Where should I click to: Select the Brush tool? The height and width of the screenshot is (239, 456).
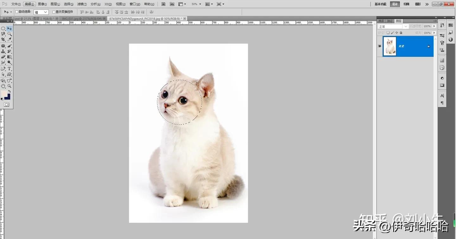tap(9, 46)
